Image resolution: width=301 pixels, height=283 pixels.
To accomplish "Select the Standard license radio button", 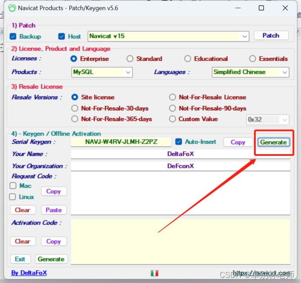I will click(130, 59).
